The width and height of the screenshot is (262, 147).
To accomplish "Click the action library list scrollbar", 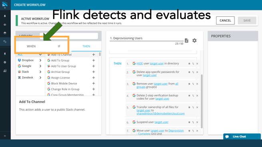I will 100,54.
